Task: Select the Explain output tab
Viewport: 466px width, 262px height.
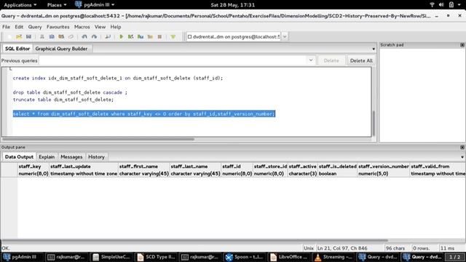Action: [47, 157]
